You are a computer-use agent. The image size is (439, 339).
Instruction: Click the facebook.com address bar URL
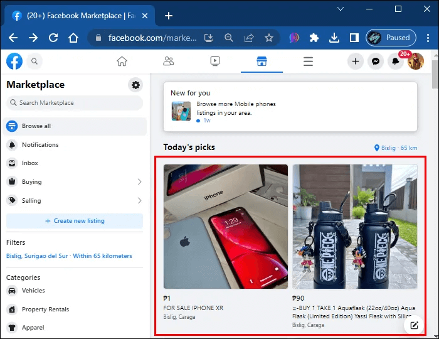click(x=152, y=38)
